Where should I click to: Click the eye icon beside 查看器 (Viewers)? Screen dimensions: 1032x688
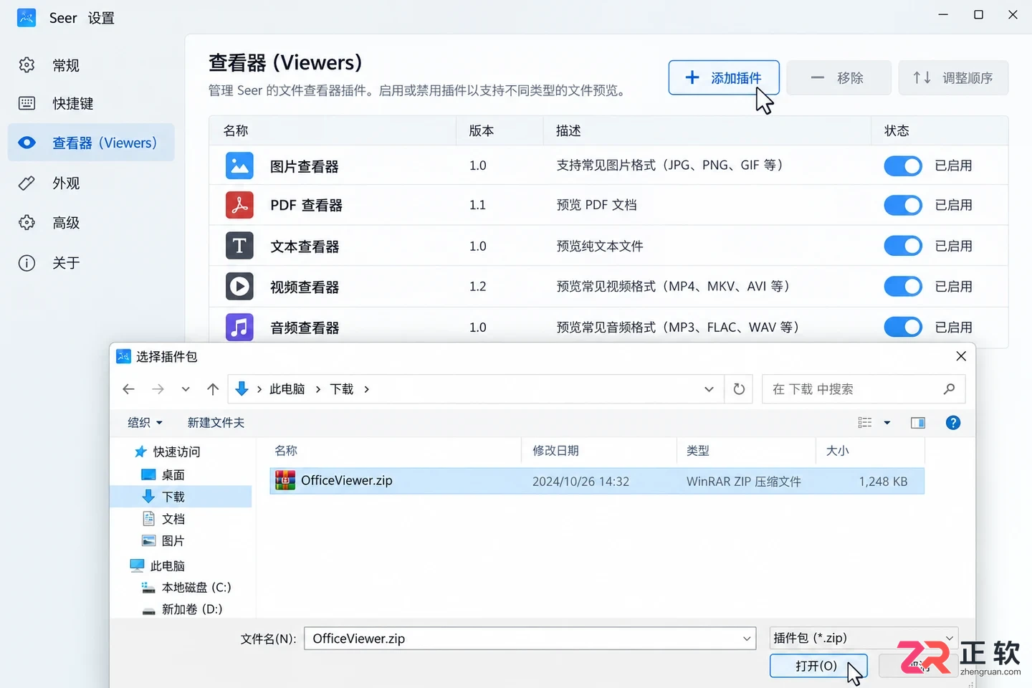(27, 143)
